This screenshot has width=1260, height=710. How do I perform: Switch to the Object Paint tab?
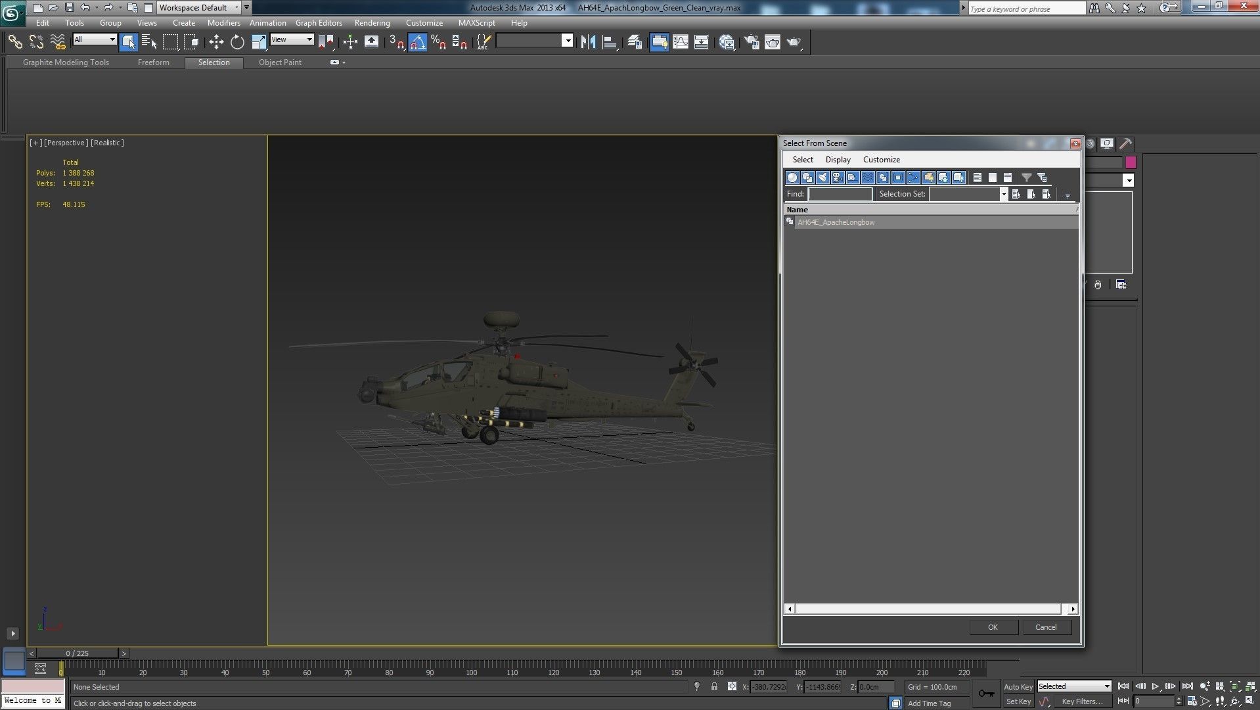pyautogui.click(x=280, y=62)
